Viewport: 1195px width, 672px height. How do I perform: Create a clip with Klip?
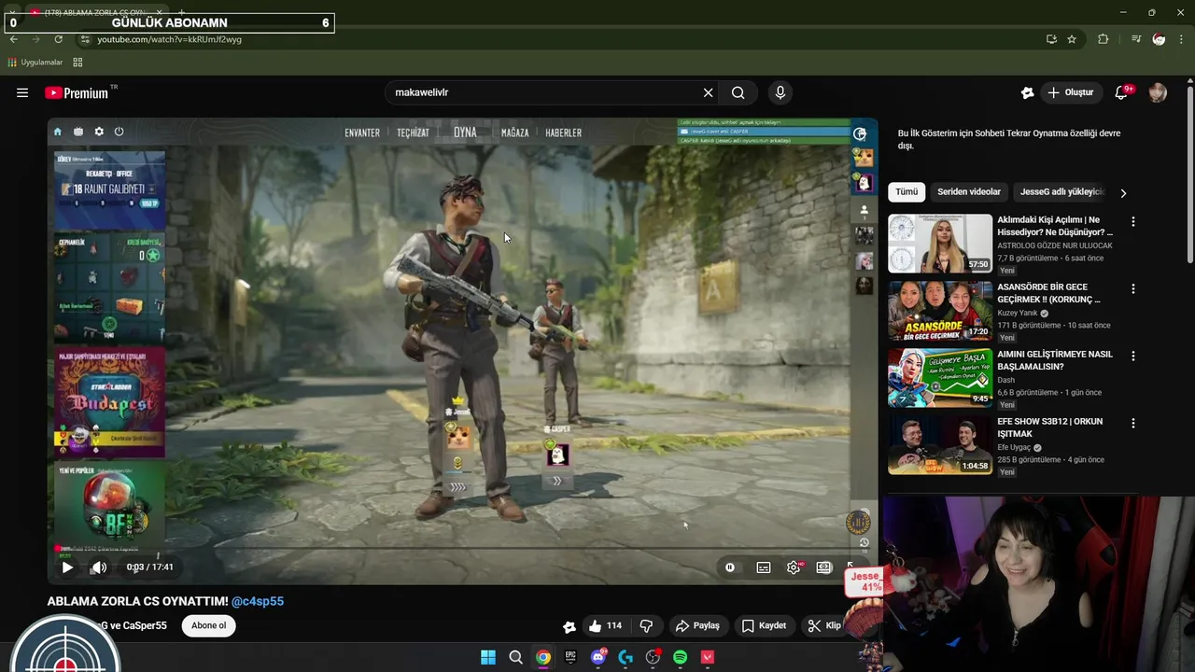[x=824, y=625]
